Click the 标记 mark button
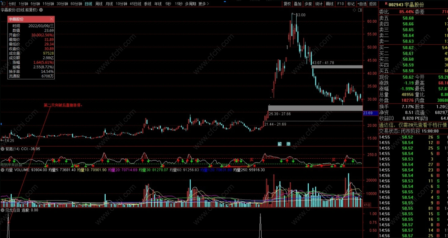The height and width of the screenshot is (238, 448). click(x=351, y=4)
